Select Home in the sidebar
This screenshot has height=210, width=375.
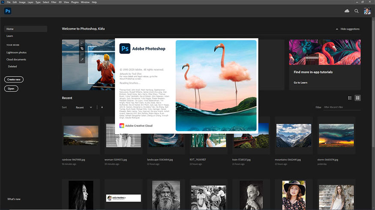[26, 29]
